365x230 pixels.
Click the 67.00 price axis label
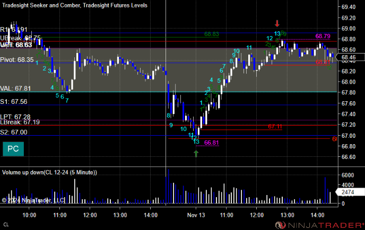point(349,136)
